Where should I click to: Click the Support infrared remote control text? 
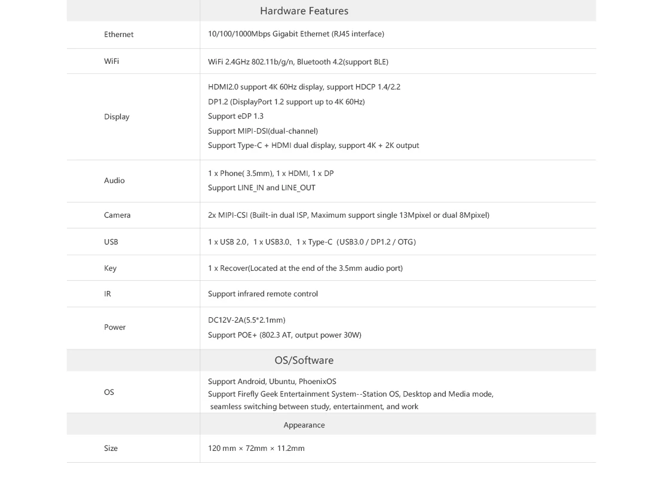(x=263, y=294)
